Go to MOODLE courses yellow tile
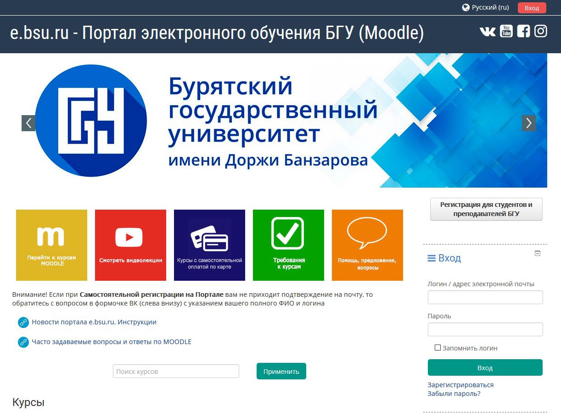The width and height of the screenshot is (561, 417). coord(51,245)
